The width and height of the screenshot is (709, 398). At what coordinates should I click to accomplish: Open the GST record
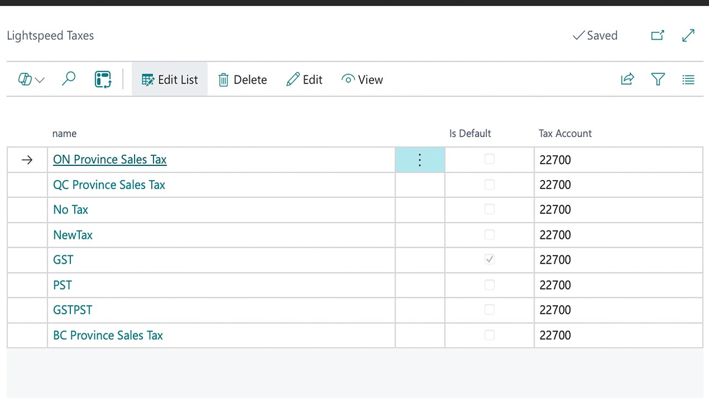(x=63, y=260)
